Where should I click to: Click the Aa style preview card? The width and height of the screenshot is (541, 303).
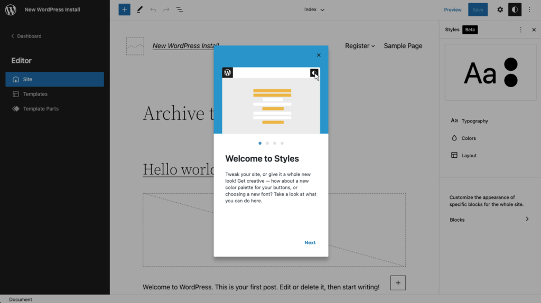pos(490,72)
